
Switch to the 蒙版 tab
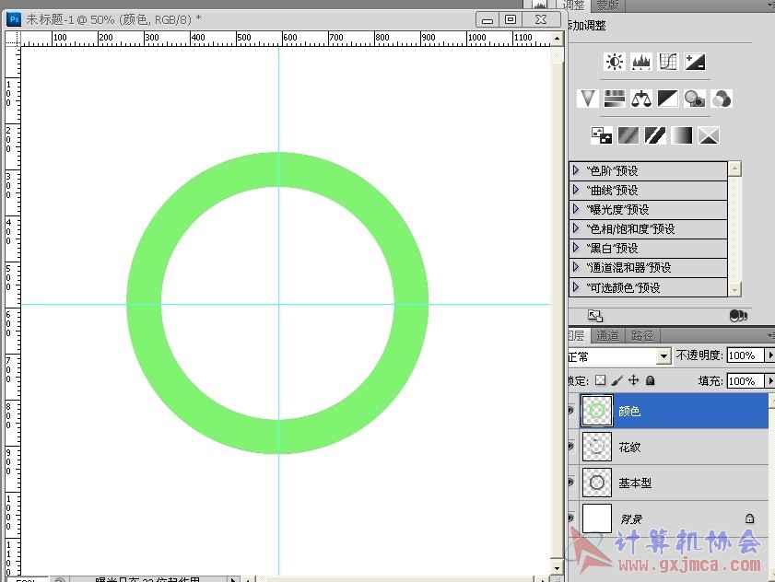[607, 6]
